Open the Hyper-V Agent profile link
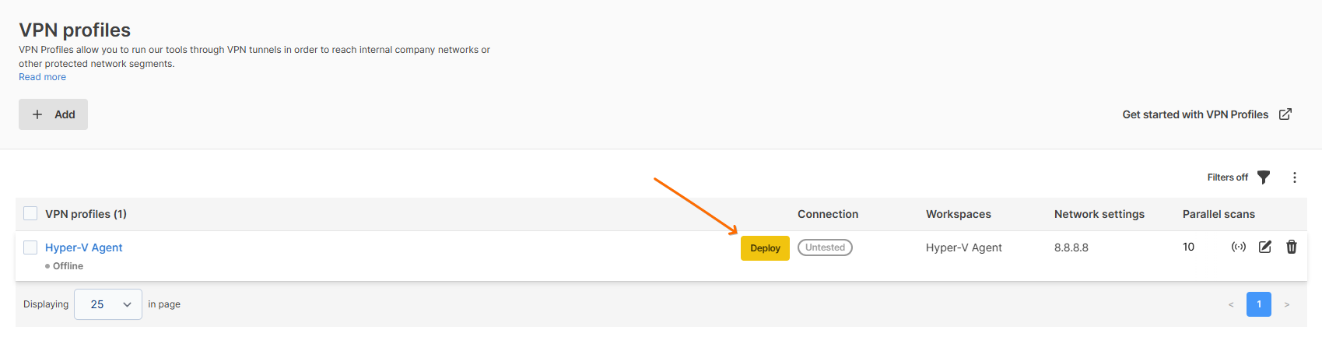Screen dimensions: 1322x344 [84, 247]
